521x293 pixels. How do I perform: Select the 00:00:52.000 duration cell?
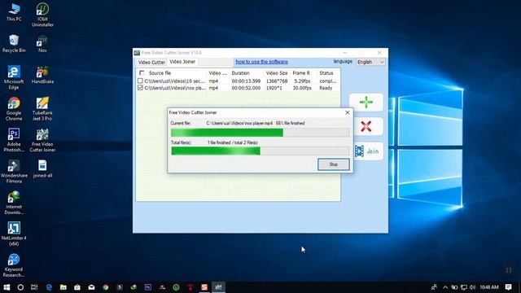(x=246, y=88)
